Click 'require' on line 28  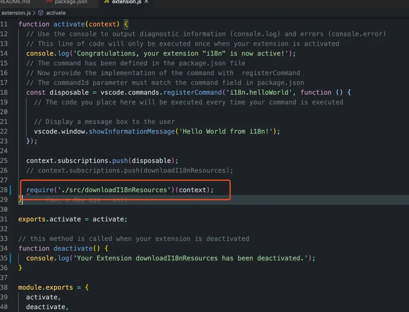click(x=39, y=190)
